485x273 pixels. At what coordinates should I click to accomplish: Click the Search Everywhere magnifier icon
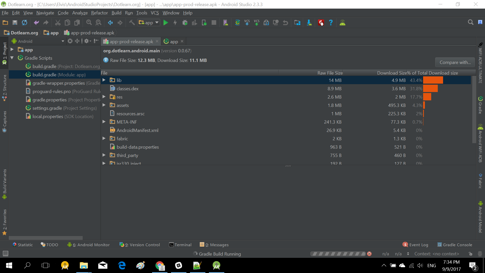471,22
